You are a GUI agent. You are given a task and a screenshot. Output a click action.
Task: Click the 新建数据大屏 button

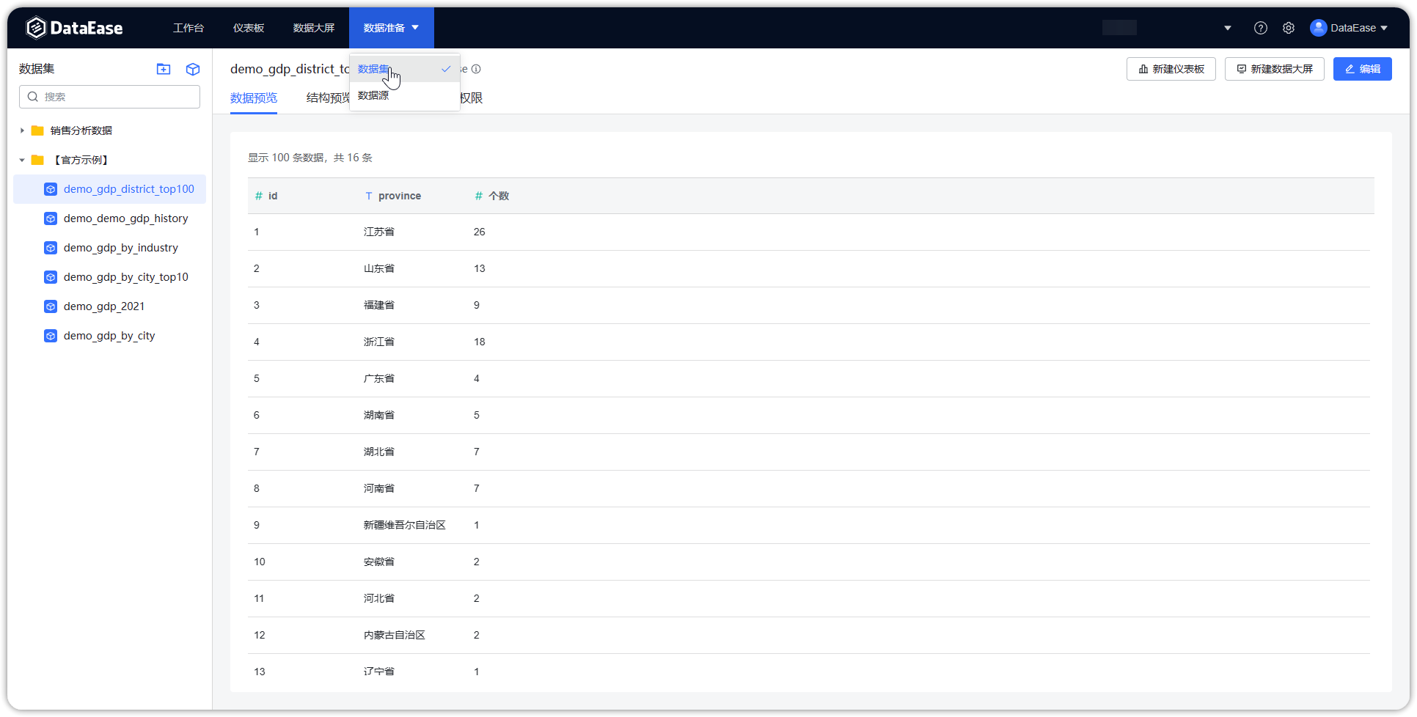coord(1274,68)
